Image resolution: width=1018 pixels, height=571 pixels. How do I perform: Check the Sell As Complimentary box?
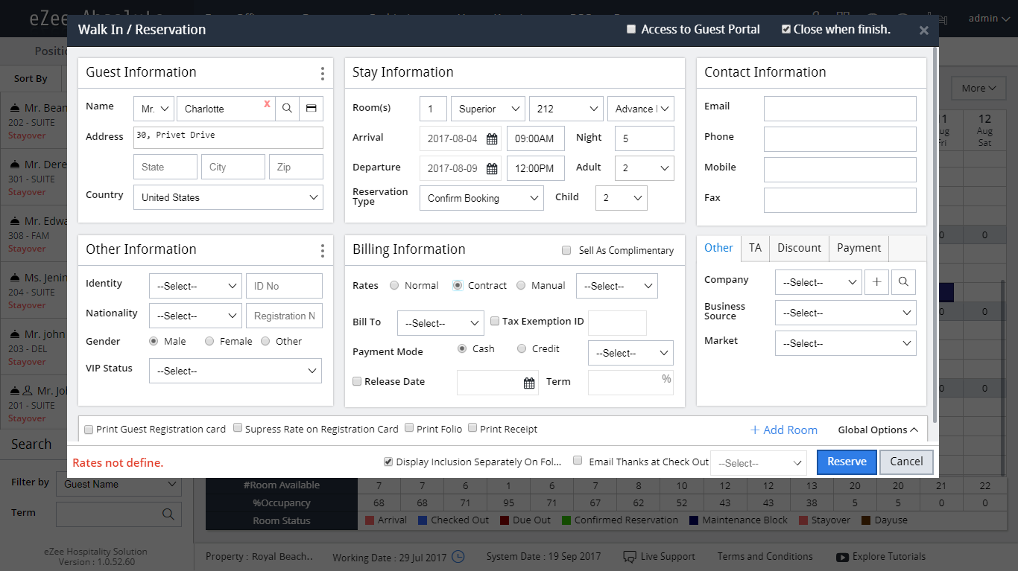566,251
